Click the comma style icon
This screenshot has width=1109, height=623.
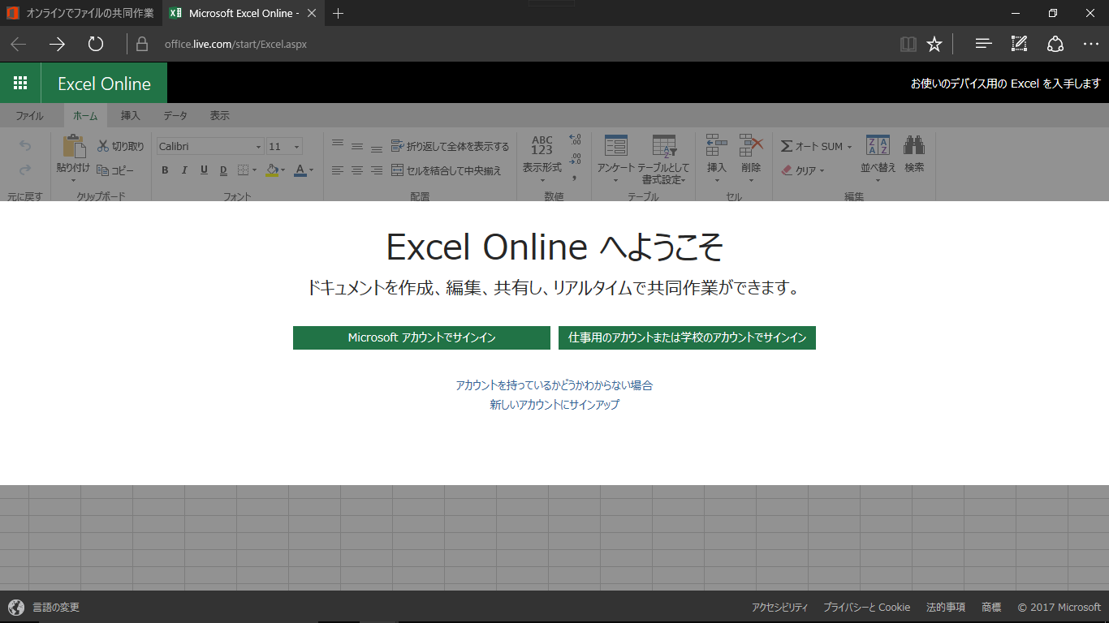coord(575,176)
